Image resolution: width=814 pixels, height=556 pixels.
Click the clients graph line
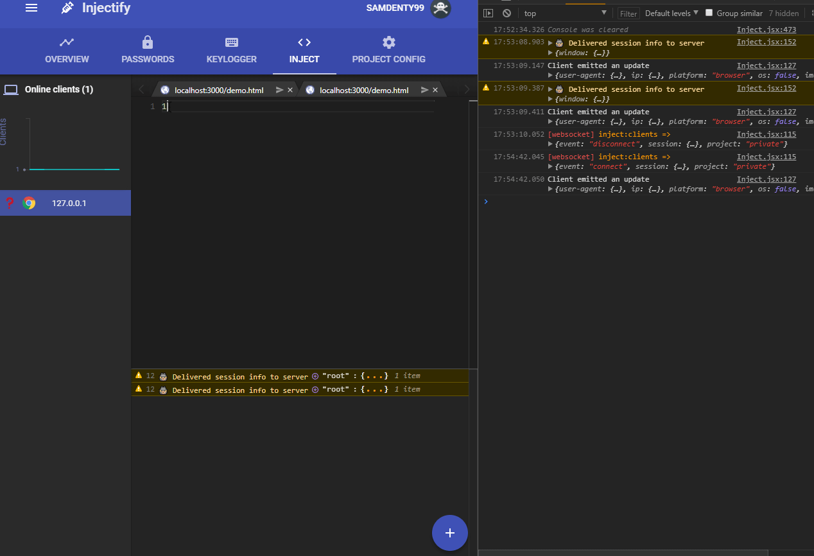74,169
